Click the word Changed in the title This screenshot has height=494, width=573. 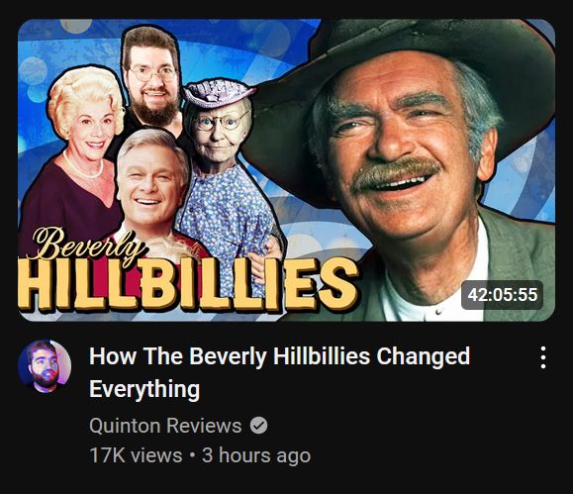[x=424, y=356]
